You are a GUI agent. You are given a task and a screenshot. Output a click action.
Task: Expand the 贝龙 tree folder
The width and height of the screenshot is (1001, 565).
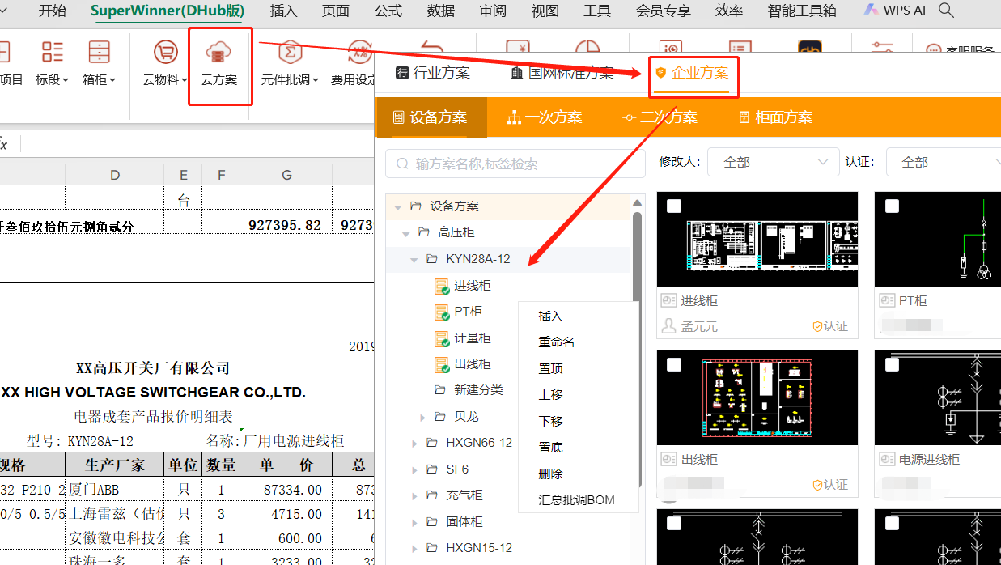tap(422, 417)
